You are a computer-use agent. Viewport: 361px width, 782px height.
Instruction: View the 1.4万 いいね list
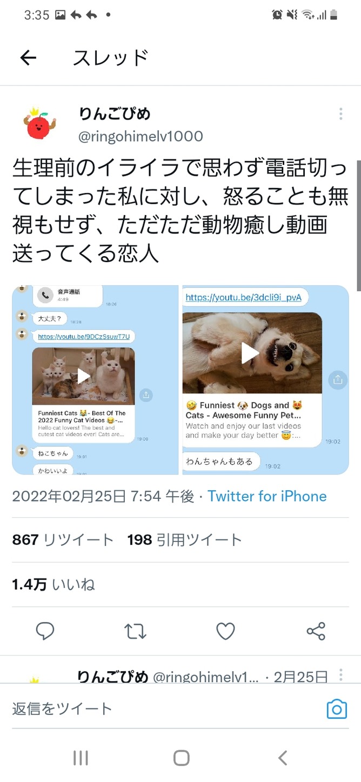(x=54, y=584)
